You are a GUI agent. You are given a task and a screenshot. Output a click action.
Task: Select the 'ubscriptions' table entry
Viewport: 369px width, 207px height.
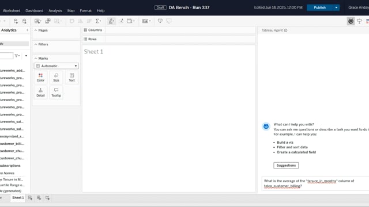(10, 166)
